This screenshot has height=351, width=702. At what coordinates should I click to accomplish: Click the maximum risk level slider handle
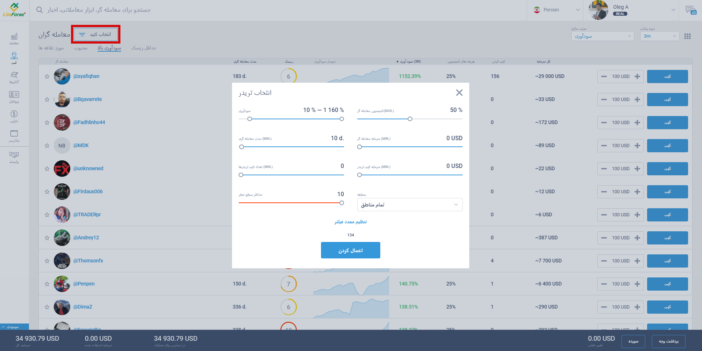[x=341, y=203]
